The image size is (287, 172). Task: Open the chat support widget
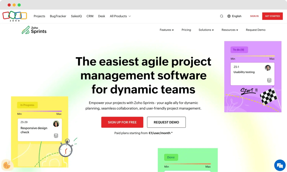(x=280, y=165)
